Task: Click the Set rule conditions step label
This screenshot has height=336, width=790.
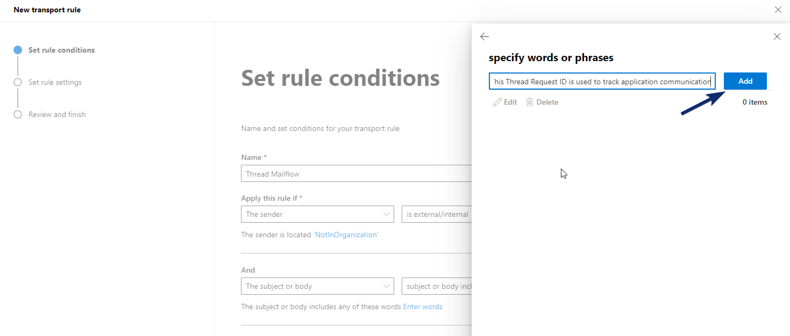Action: pyautogui.click(x=61, y=50)
